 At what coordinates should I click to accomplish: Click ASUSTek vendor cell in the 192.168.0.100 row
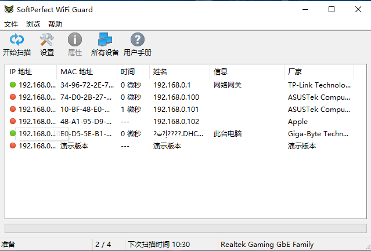coord(319,97)
